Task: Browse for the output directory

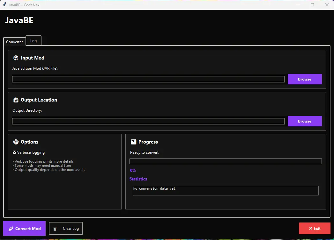Action: pos(304,121)
